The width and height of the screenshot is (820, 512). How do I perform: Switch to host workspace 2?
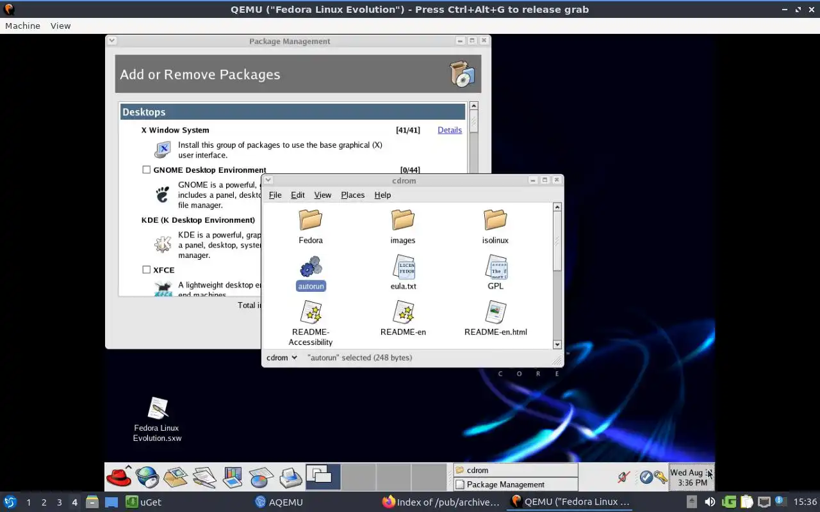pyautogui.click(x=44, y=502)
